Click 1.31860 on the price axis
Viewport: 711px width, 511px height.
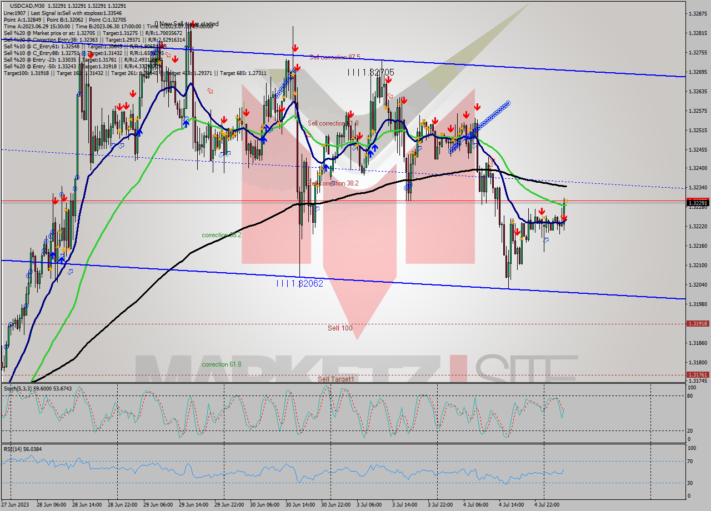(x=698, y=343)
